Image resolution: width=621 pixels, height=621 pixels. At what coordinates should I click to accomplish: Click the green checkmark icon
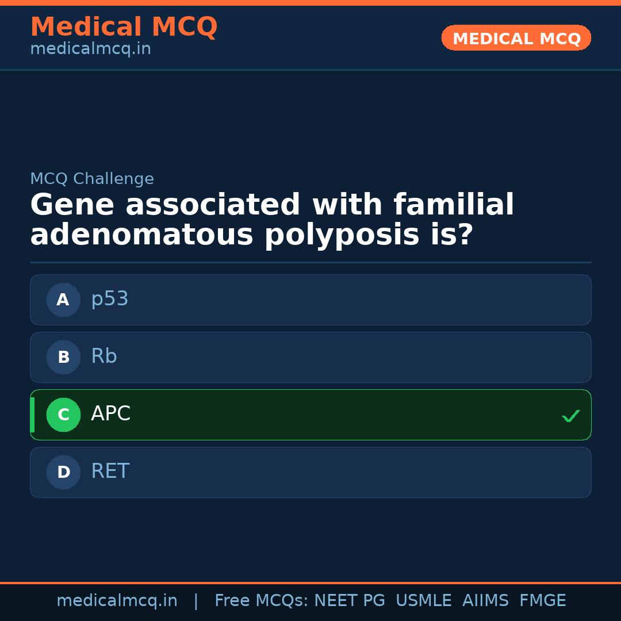pyautogui.click(x=570, y=416)
